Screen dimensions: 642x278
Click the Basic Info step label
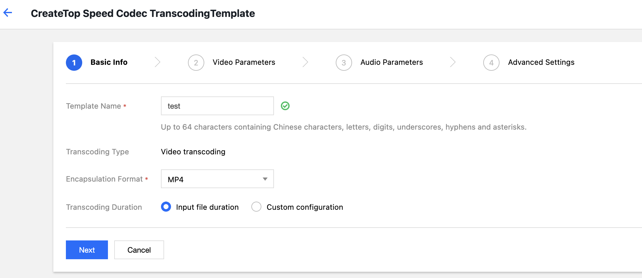109,62
